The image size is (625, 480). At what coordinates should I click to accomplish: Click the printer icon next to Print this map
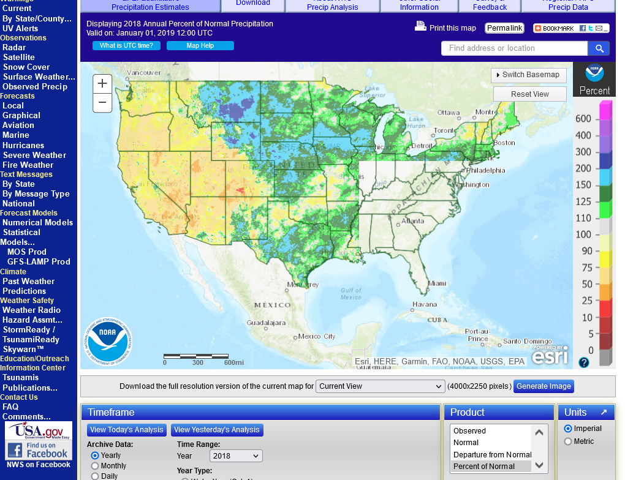point(420,26)
